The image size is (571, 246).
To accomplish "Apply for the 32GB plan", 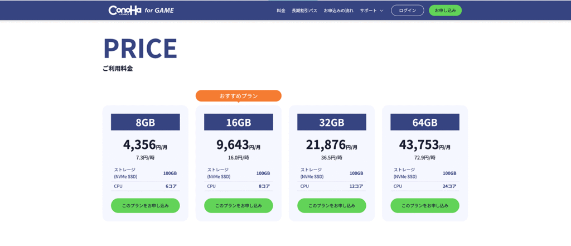I will (331, 205).
